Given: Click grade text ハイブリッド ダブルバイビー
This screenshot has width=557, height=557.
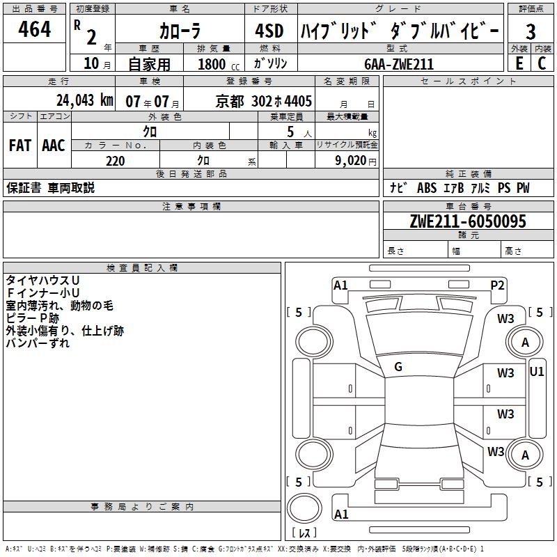Looking at the screenshot, I should tap(400, 31).
